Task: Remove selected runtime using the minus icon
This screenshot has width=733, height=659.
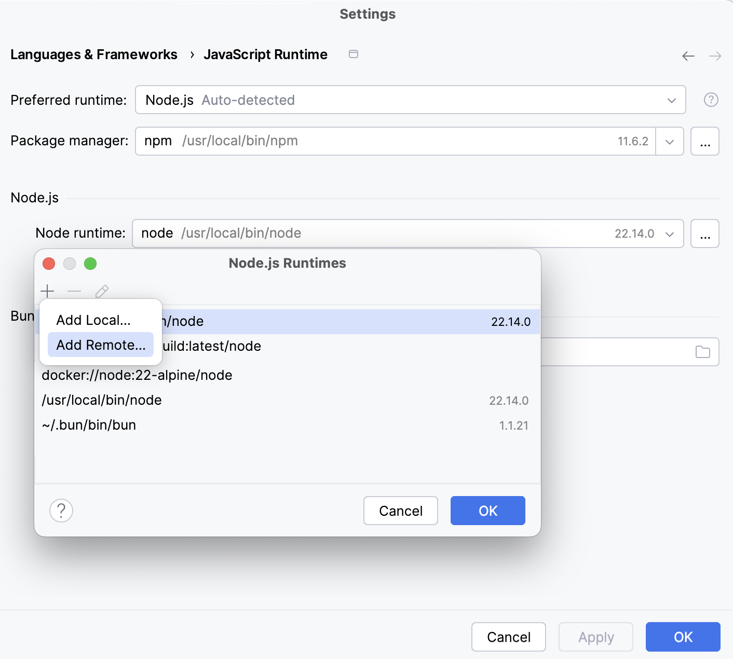Action: pyautogui.click(x=74, y=291)
